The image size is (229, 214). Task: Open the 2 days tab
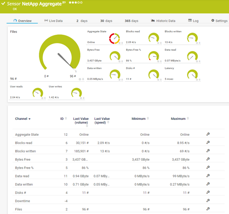tap(82, 21)
